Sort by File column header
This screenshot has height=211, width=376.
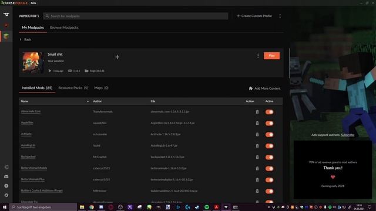click(x=153, y=101)
